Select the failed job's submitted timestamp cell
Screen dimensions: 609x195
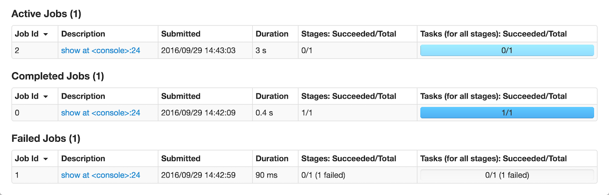coord(198,175)
